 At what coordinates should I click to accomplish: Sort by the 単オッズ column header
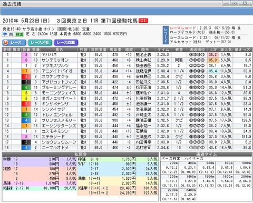pyautogui.click(x=242, y=50)
